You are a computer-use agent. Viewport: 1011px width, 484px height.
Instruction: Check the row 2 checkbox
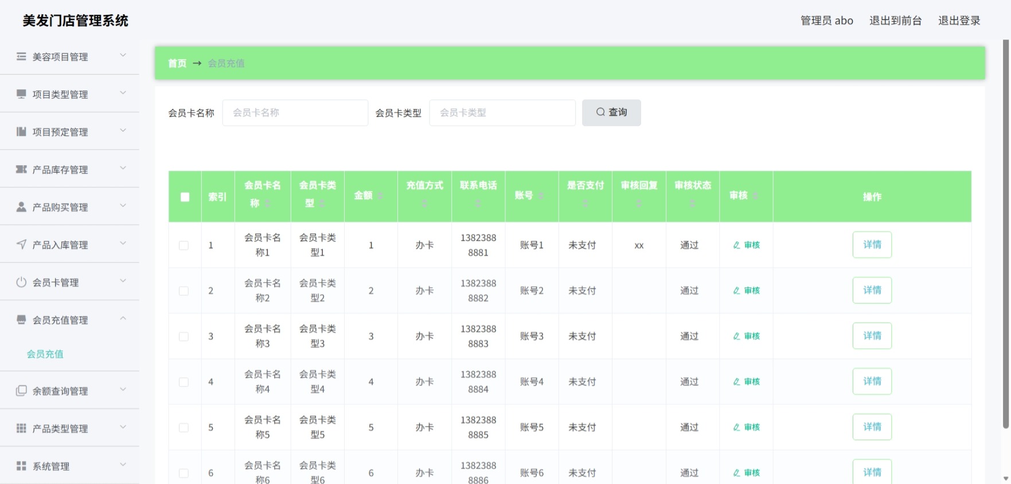[184, 291]
